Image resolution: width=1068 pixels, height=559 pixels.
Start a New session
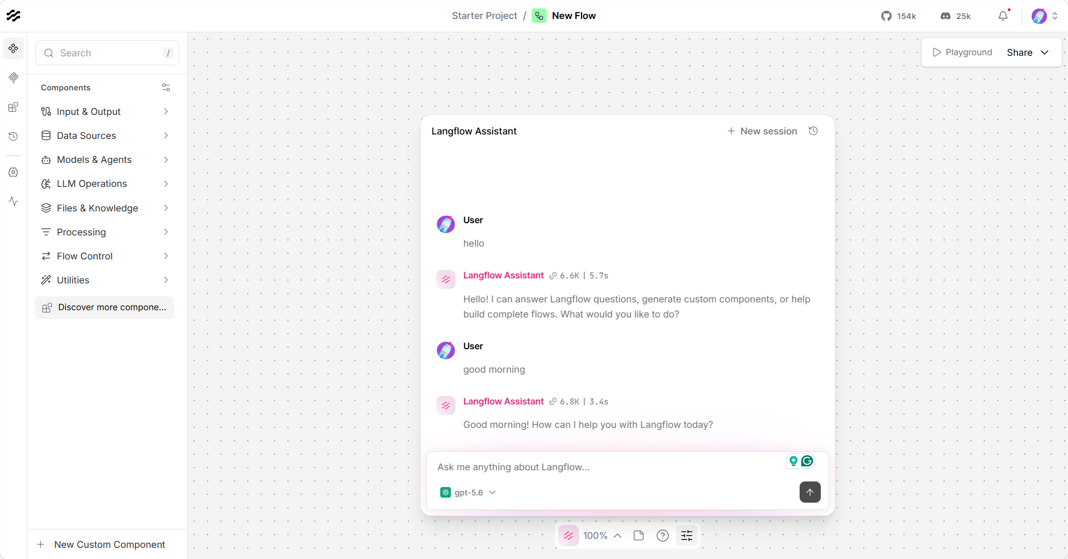tap(762, 131)
